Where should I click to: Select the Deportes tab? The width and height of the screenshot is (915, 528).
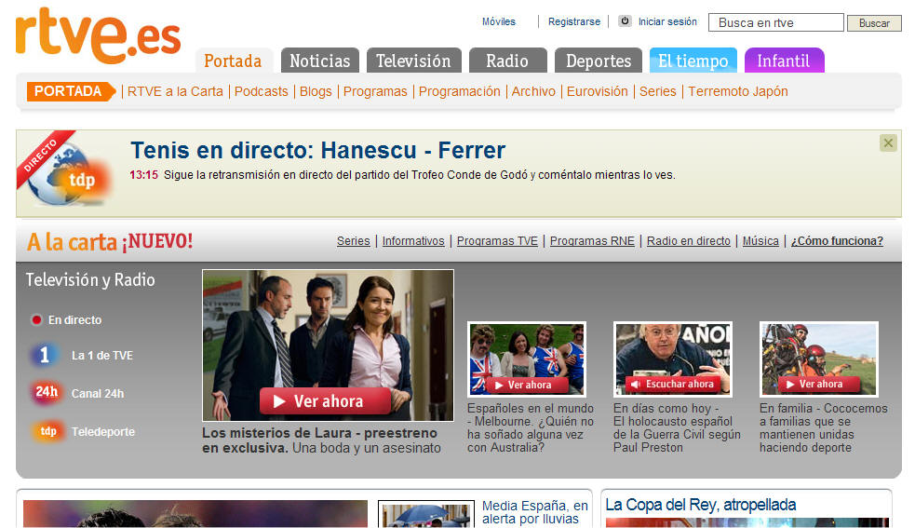[599, 61]
